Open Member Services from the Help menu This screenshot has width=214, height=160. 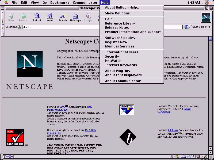tap(132, 46)
